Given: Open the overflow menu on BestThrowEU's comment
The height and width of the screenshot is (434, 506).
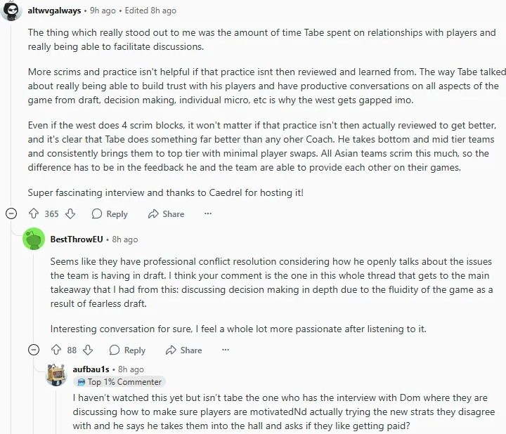Looking at the screenshot, I should point(225,350).
